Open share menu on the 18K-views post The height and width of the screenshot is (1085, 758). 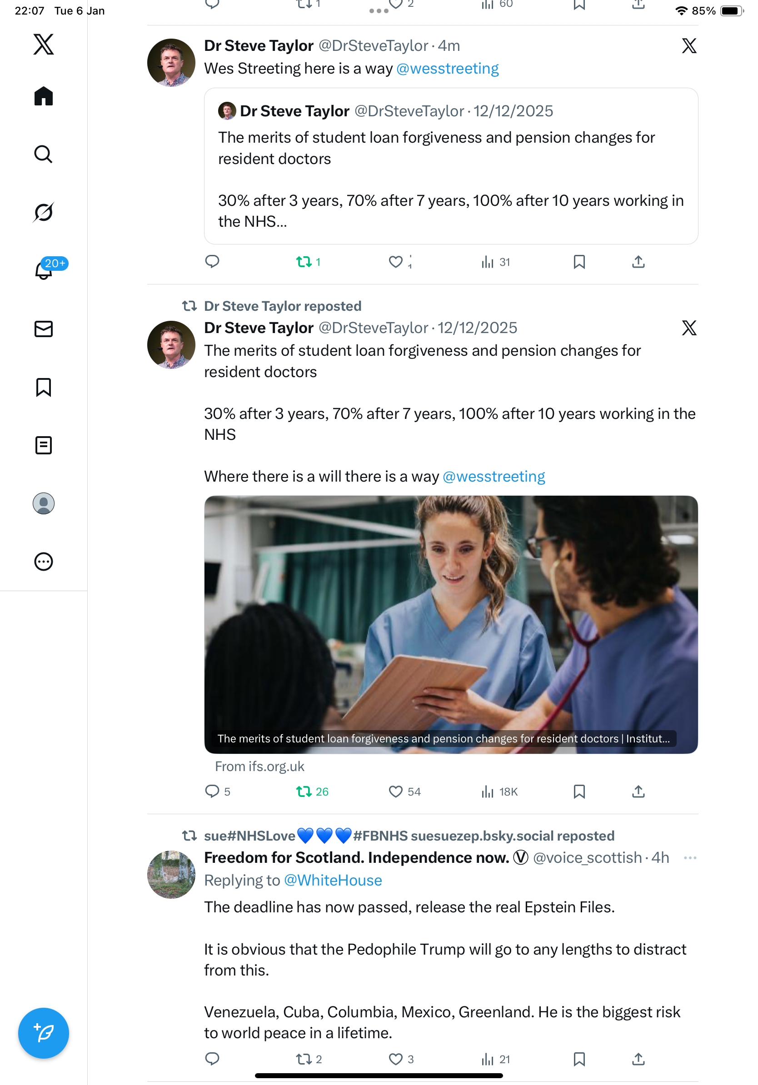pos(638,791)
